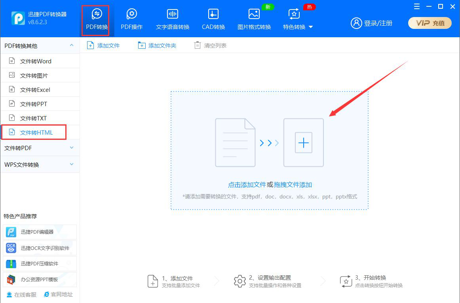Image resolution: width=460 pixels, height=303 pixels.
Task: Select 文件转Word in sidebar
Action: point(40,61)
